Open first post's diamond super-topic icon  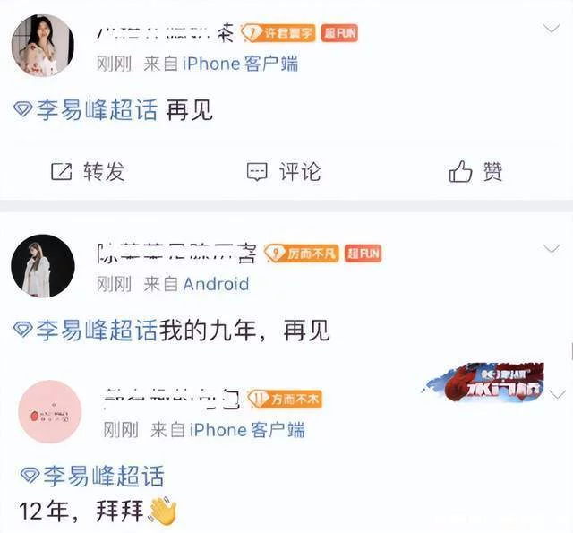[x=23, y=109]
